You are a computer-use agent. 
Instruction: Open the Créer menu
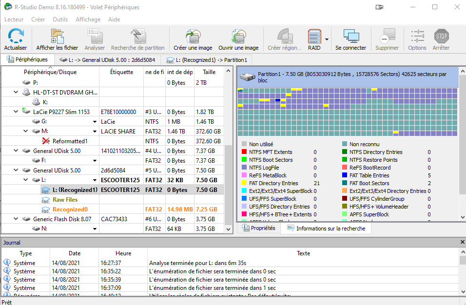pos(38,19)
